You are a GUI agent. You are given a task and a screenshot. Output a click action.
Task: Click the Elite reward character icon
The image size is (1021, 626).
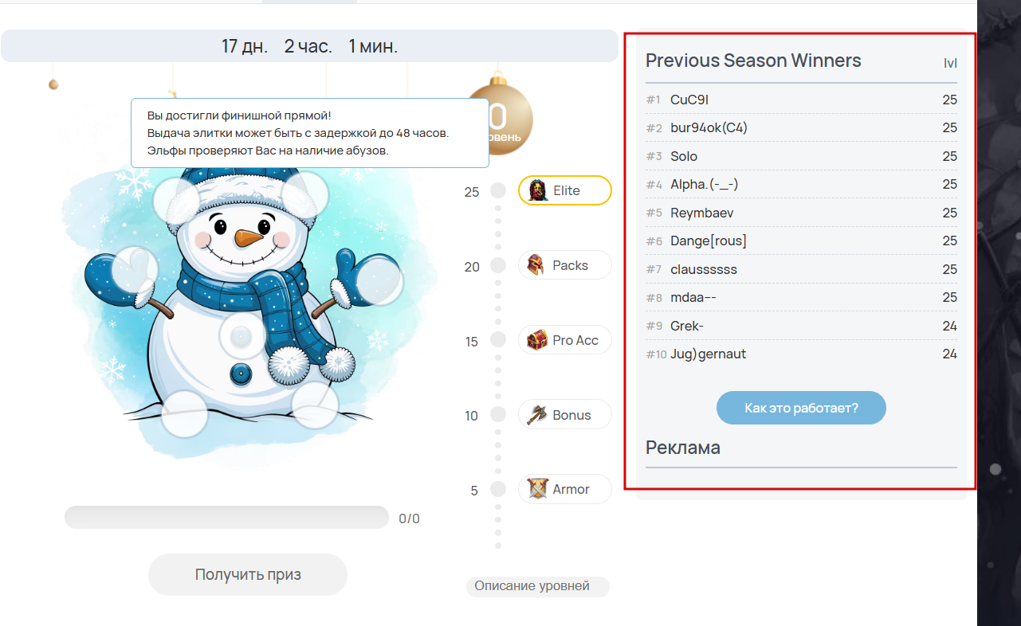(539, 190)
